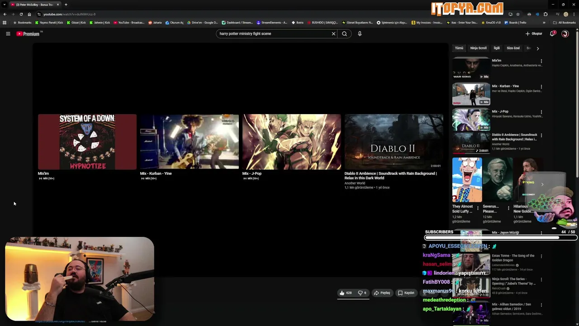
Task: Open the All Bookmarks folder
Action: [564, 23]
